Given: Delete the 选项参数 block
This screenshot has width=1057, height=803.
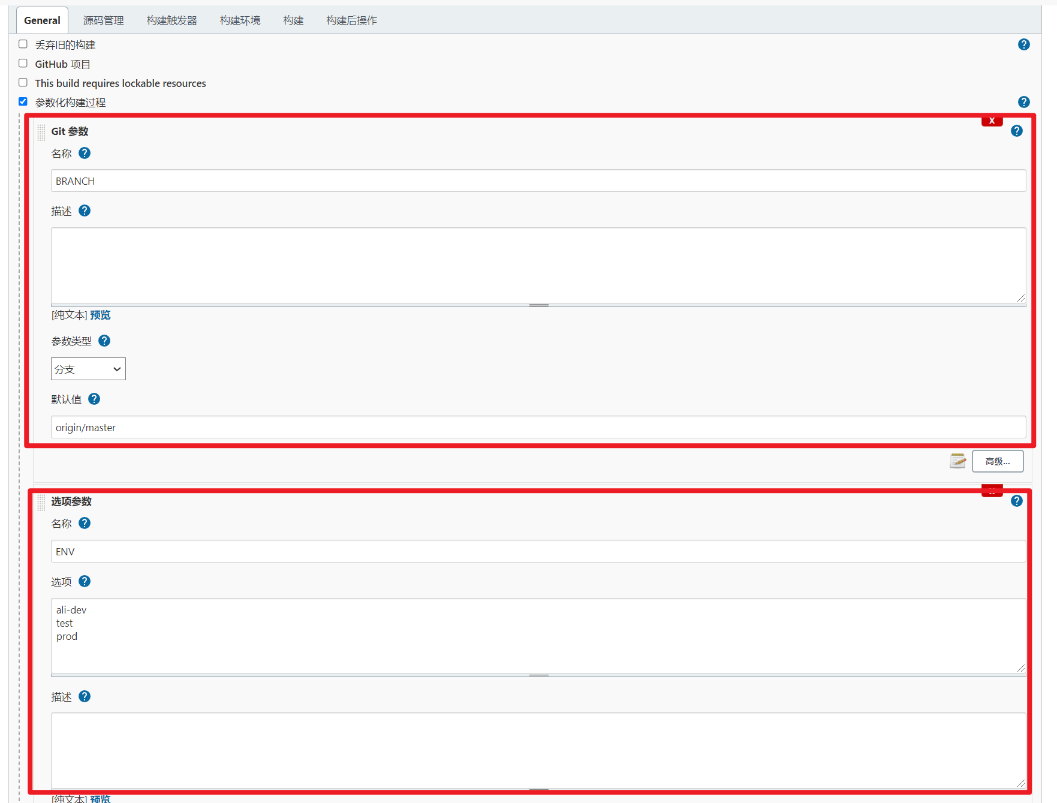Looking at the screenshot, I should tap(992, 490).
